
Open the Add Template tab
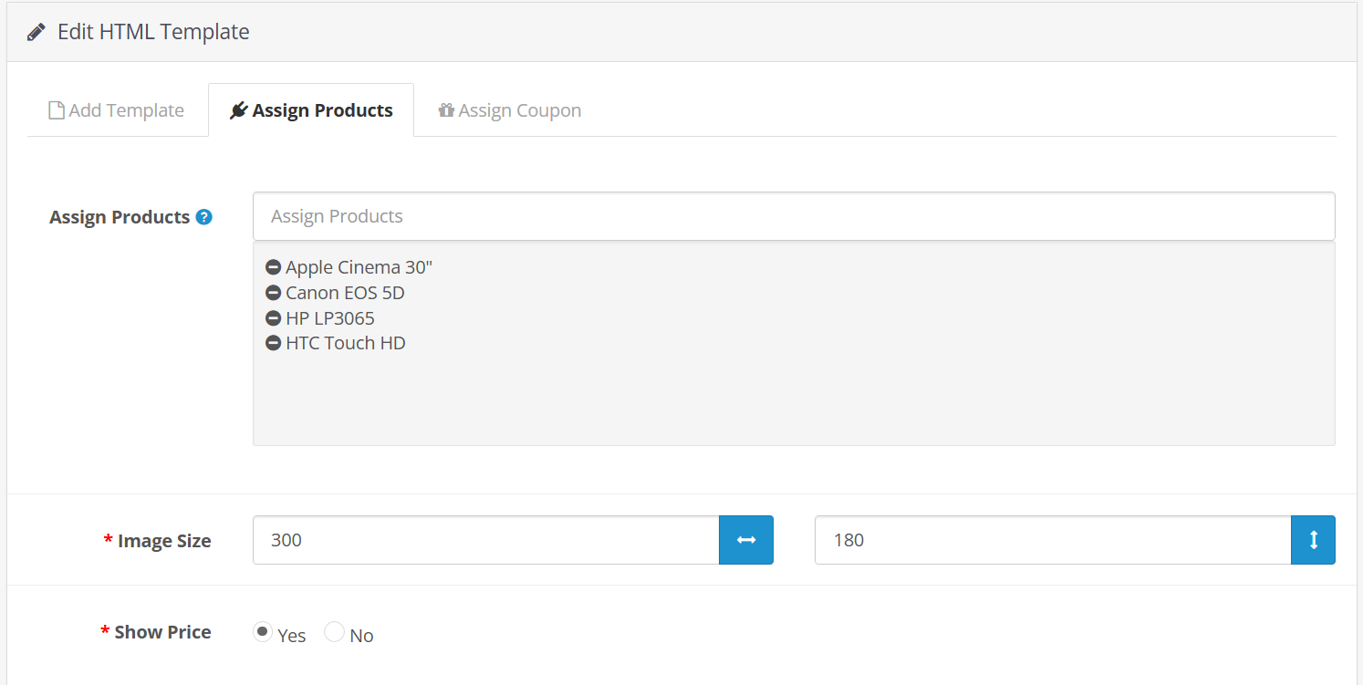pos(117,110)
